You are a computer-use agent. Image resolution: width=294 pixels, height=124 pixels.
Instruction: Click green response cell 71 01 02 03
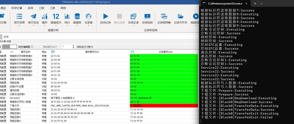[x=164, y=83]
